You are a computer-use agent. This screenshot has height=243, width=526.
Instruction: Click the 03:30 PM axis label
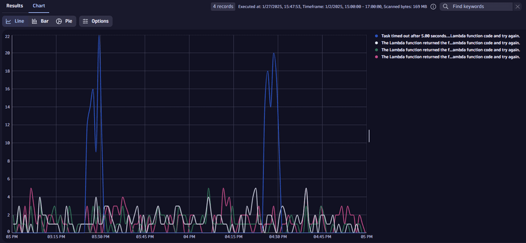[x=100, y=237]
